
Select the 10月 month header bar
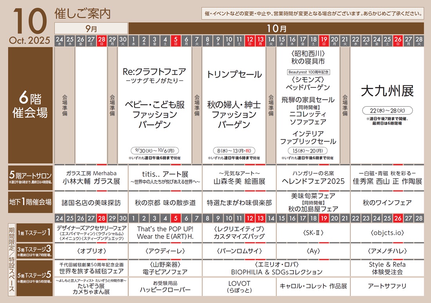pos(276,29)
